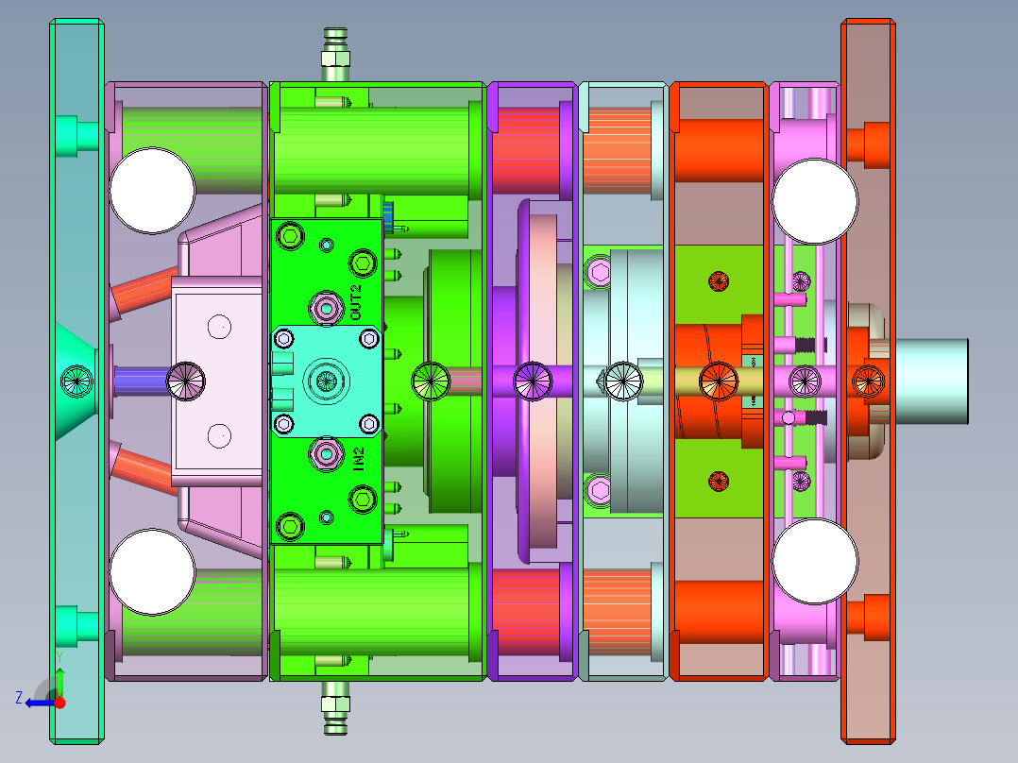Screen dimensions: 1018x763
Task: Pick the IN2 engraved label
Action: pyautogui.click(x=359, y=458)
